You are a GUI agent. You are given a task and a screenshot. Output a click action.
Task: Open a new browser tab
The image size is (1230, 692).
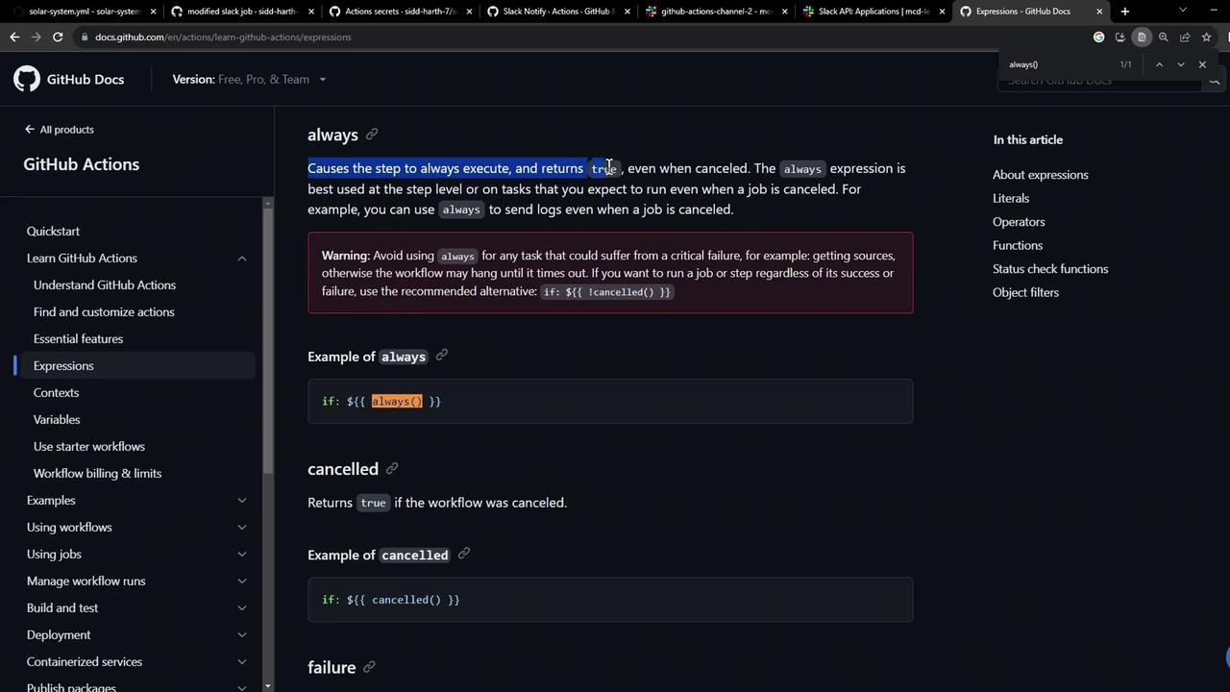click(1125, 12)
